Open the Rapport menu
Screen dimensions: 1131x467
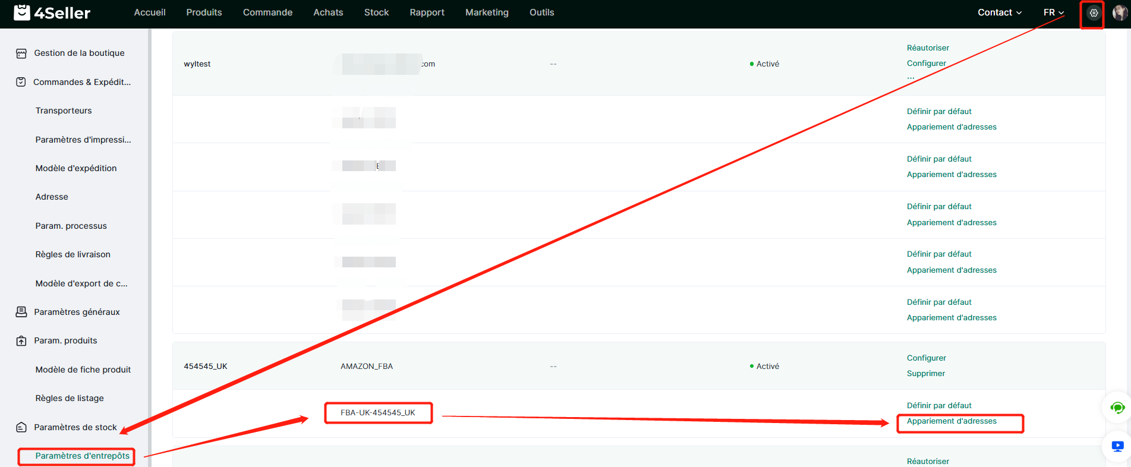(427, 12)
